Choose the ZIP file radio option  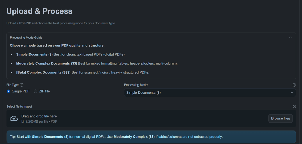[35, 91]
